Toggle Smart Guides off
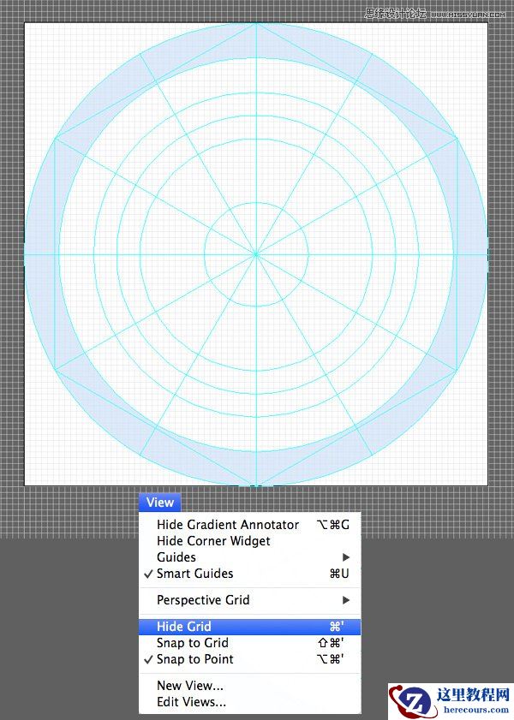Image resolution: width=514 pixels, height=720 pixels. [250, 574]
